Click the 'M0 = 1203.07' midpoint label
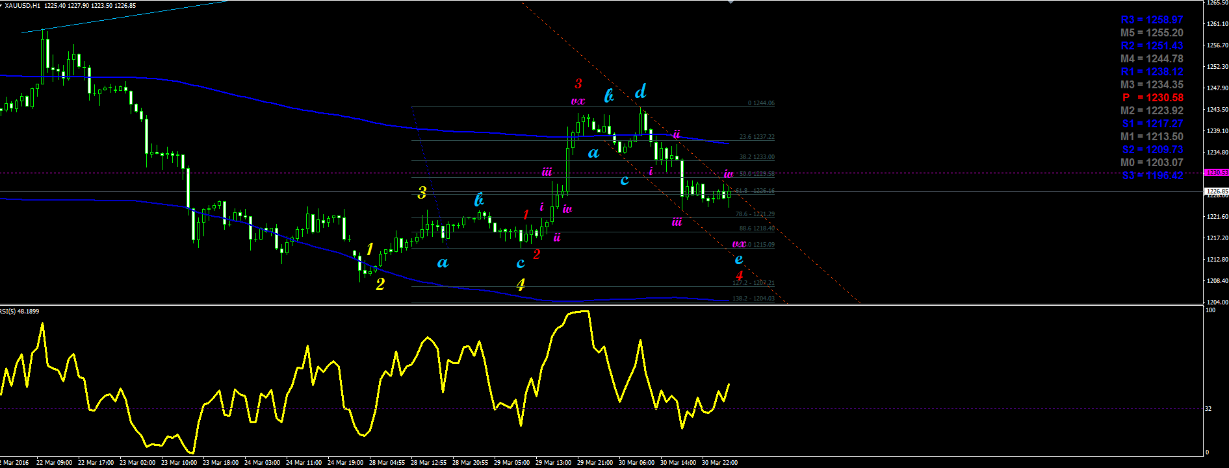Viewport: 1229px width, 468px height. click(1152, 163)
